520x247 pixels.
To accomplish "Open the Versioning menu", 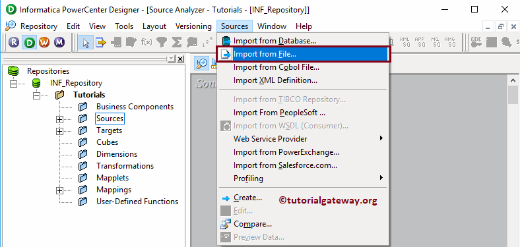I will tap(193, 26).
